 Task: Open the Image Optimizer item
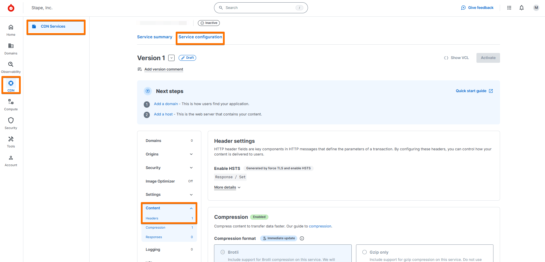tap(169, 181)
